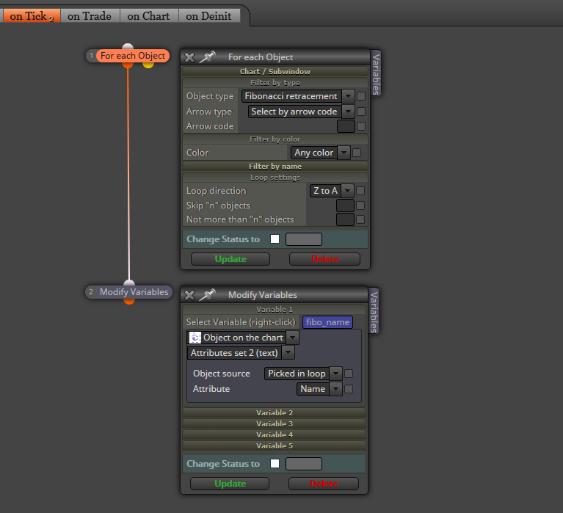The image size is (563, 513).
Task: Pin the For each Object panel
Action: click(x=207, y=57)
